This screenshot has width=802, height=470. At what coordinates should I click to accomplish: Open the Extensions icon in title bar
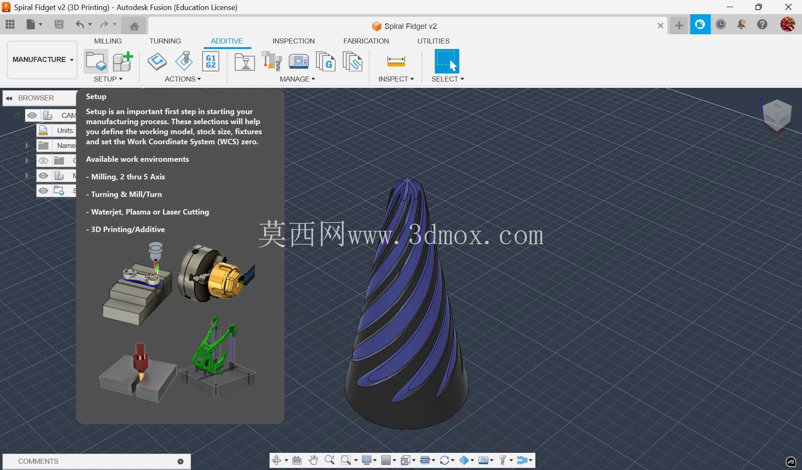(700, 25)
